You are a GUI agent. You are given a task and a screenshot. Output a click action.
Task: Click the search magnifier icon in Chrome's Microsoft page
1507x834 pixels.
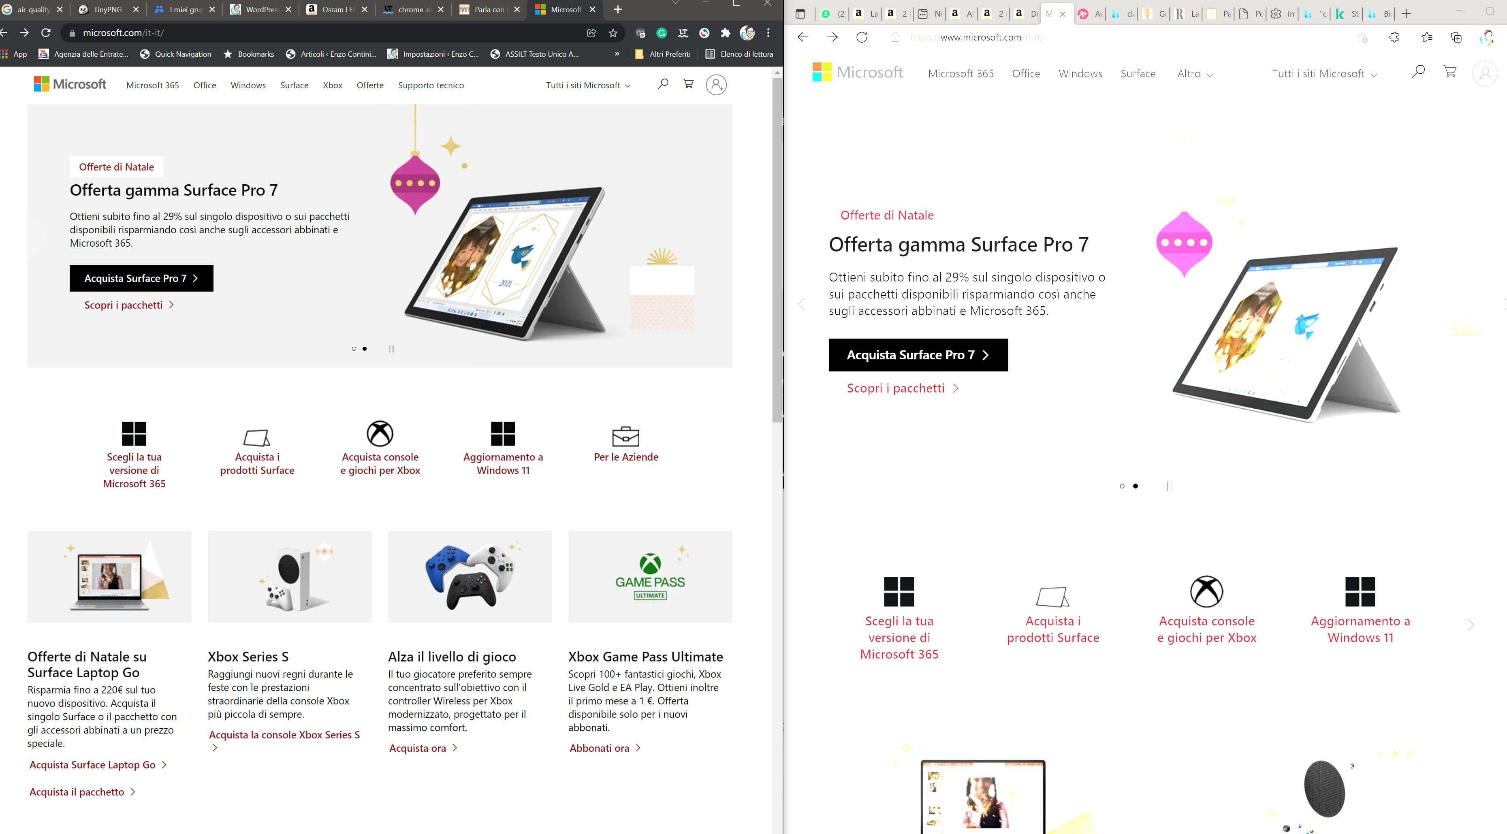tap(662, 84)
